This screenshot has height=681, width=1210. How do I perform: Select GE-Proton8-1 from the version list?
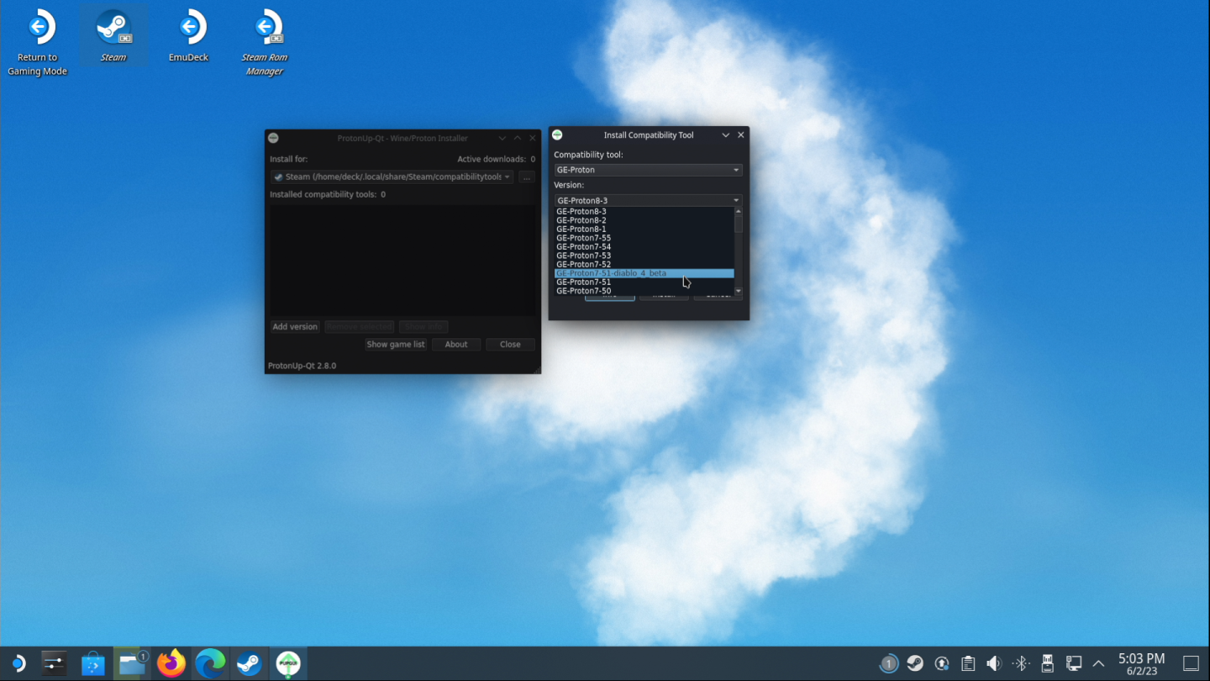coord(644,229)
